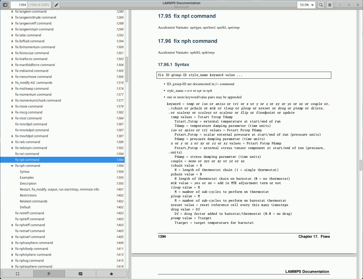Click the page number input field
The height and width of the screenshot is (279, 363).
click(19, 5)
